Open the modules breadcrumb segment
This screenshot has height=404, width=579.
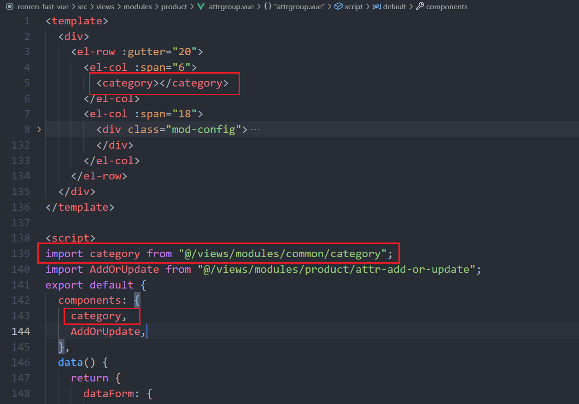click(x=139, y=6)
